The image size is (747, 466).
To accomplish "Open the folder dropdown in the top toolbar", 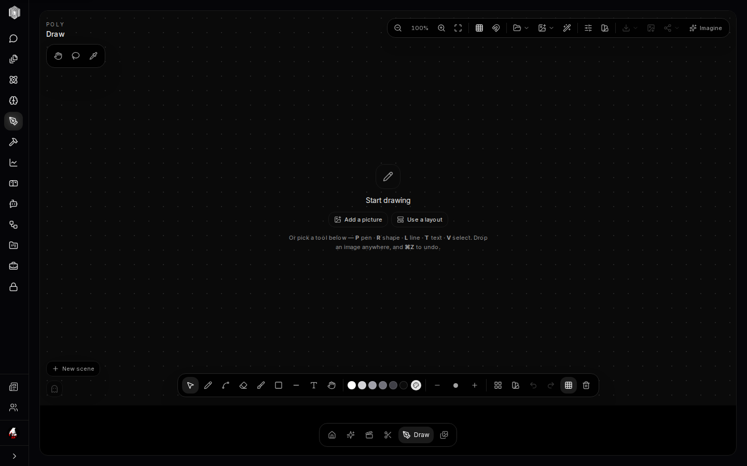I will 521,28.
